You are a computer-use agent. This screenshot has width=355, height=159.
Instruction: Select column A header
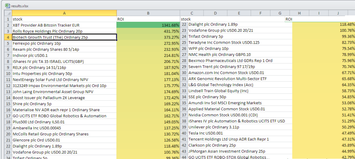64,13
